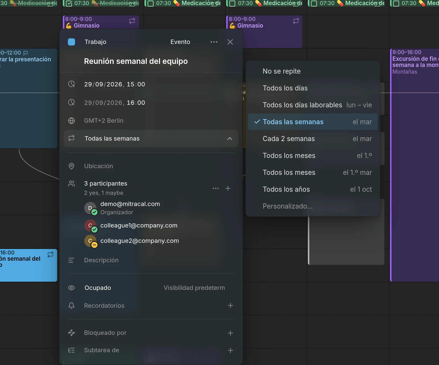Click the demo@mitracal.com organizer avatar
This screenshot has height=365, width=439.
(x=90, y=208)
